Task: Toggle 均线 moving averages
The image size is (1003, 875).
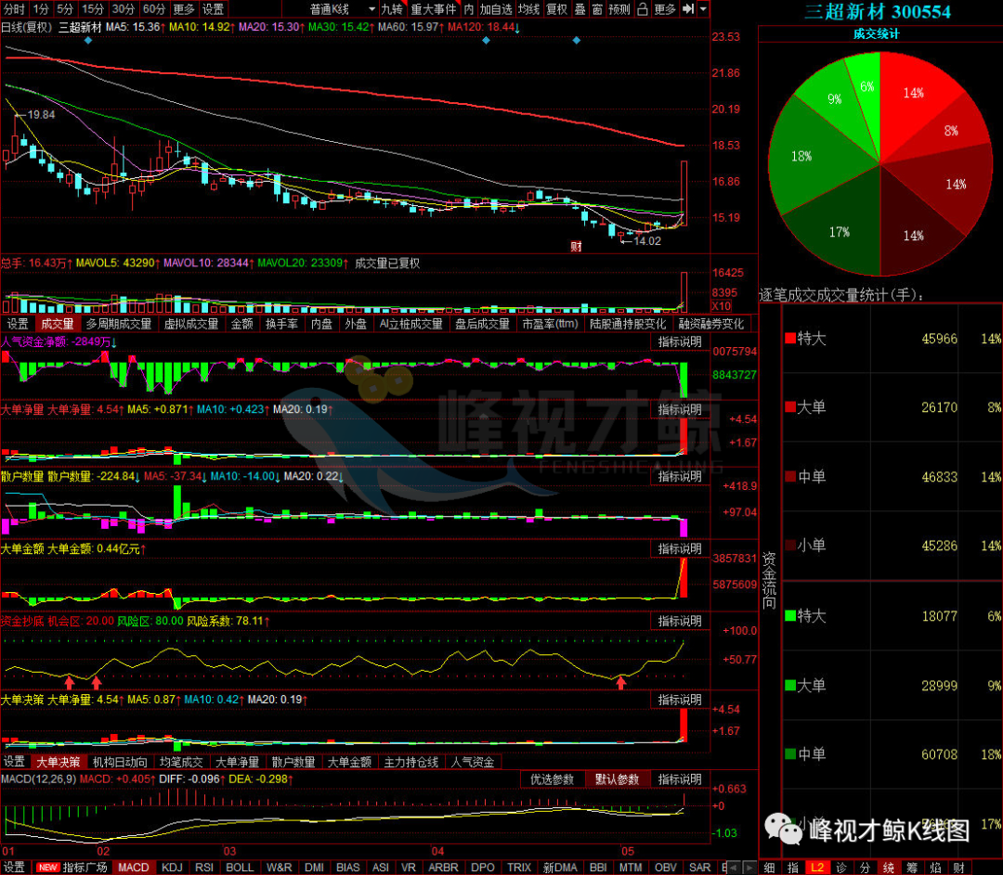Action: coord(528,9)
